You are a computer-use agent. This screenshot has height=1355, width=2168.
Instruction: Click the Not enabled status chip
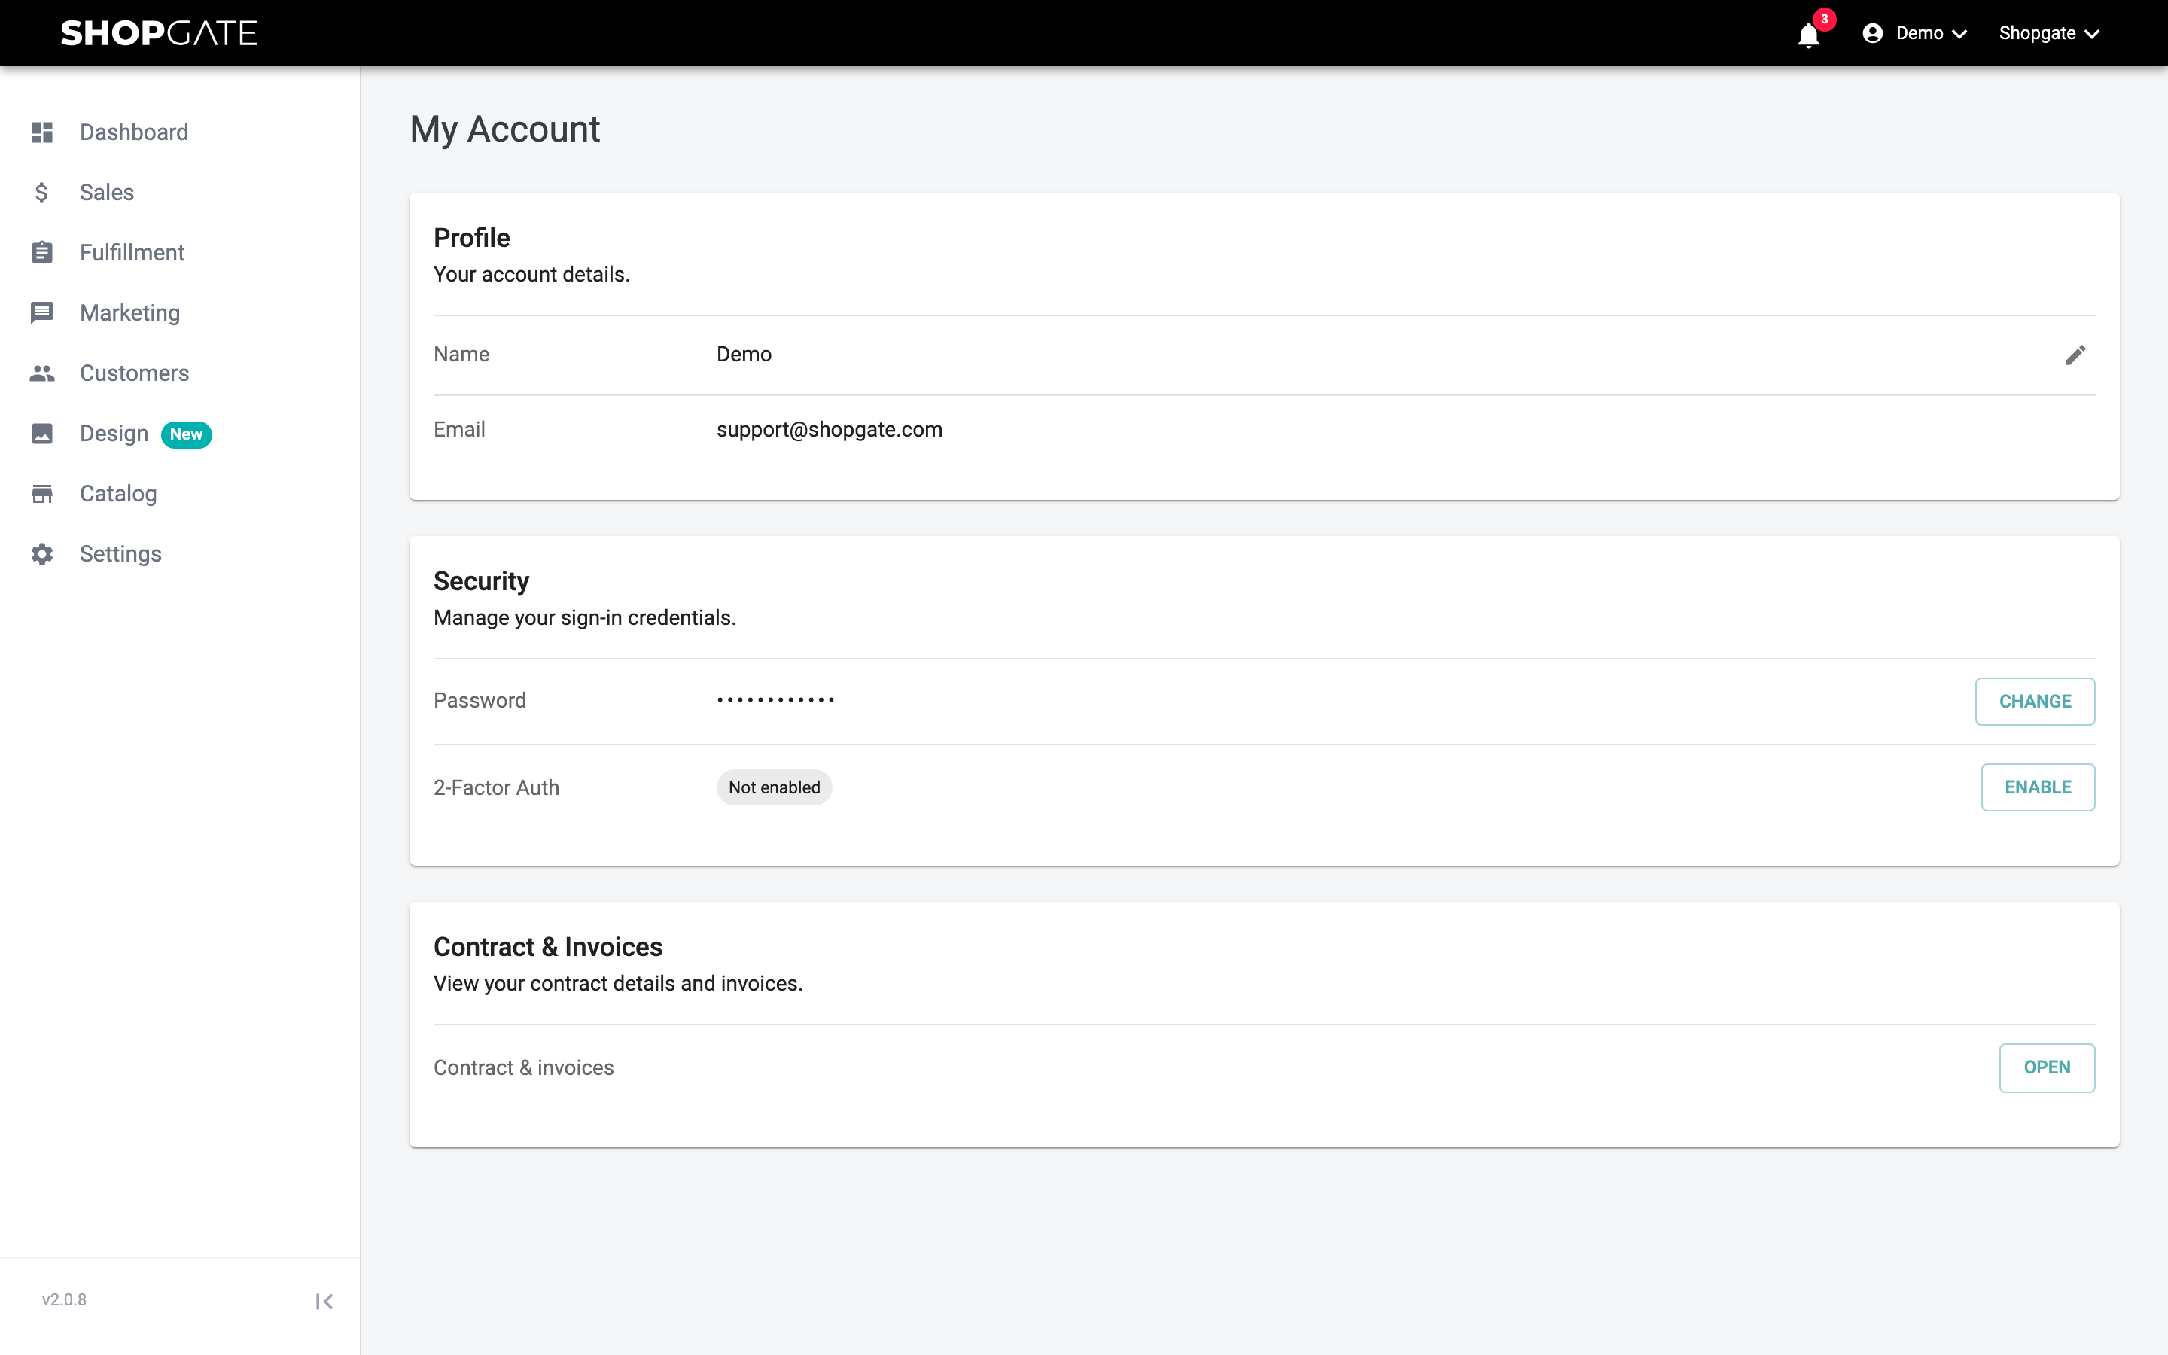point(774,787)
